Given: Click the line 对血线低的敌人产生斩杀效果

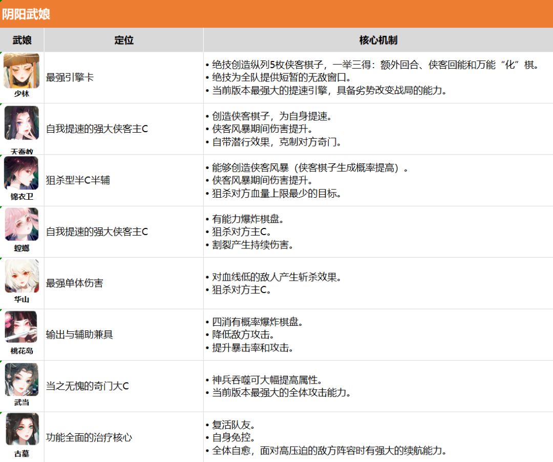Looking at the screenshot, I should click(273, 277).
